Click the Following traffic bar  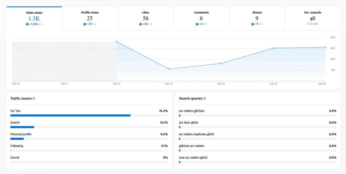89,150
